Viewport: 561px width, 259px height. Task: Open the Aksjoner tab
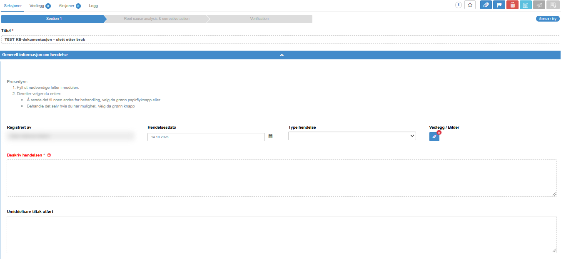tap(70, 6)
